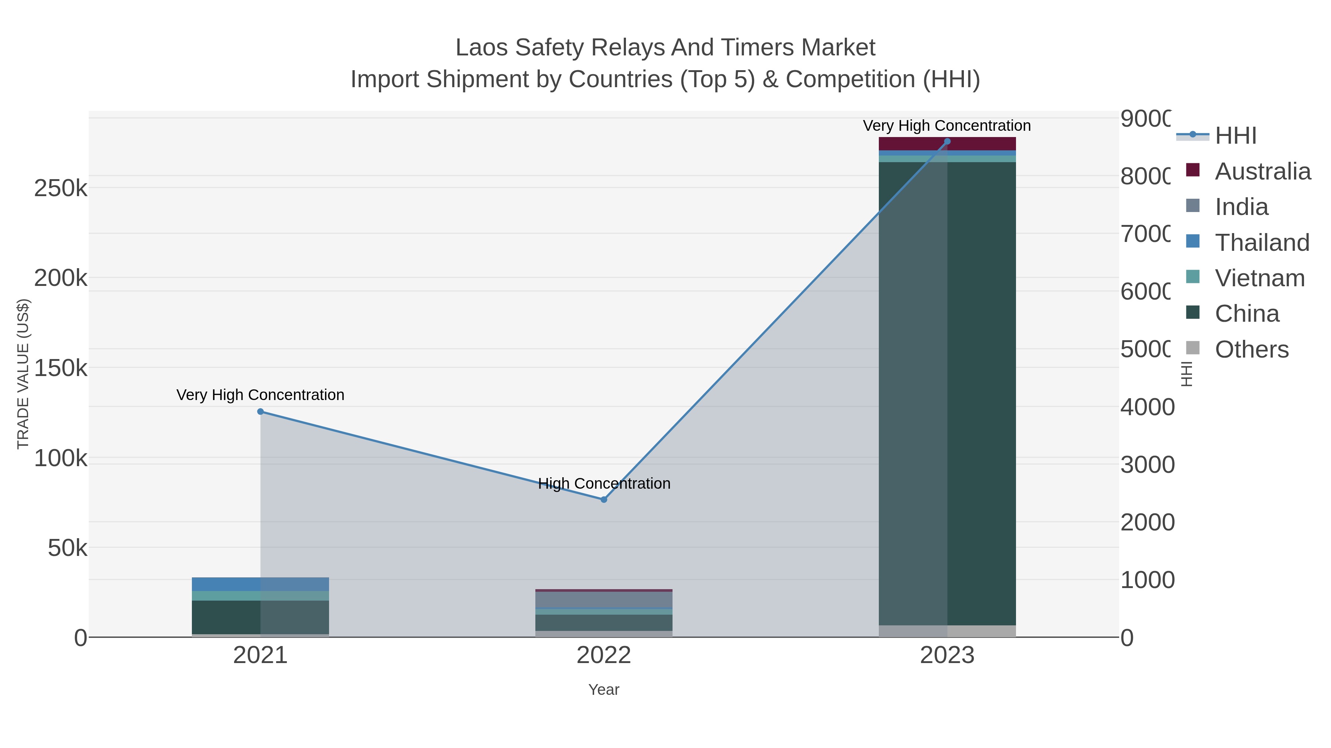The width and height of the screenshot is (1331, 748).
Task: Click 'Very High Concentration' label above 2021
Action: [x=260, y=395]
